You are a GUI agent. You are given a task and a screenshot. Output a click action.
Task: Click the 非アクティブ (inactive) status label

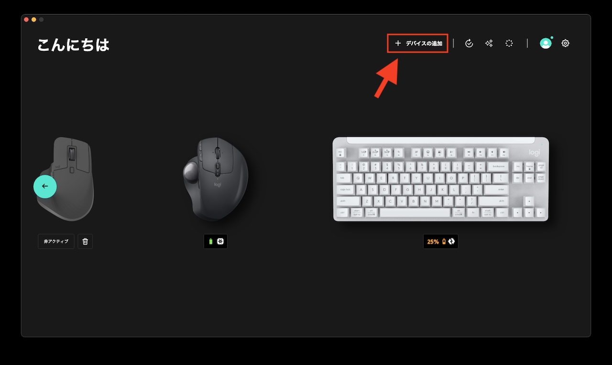(x=56, y=242)
